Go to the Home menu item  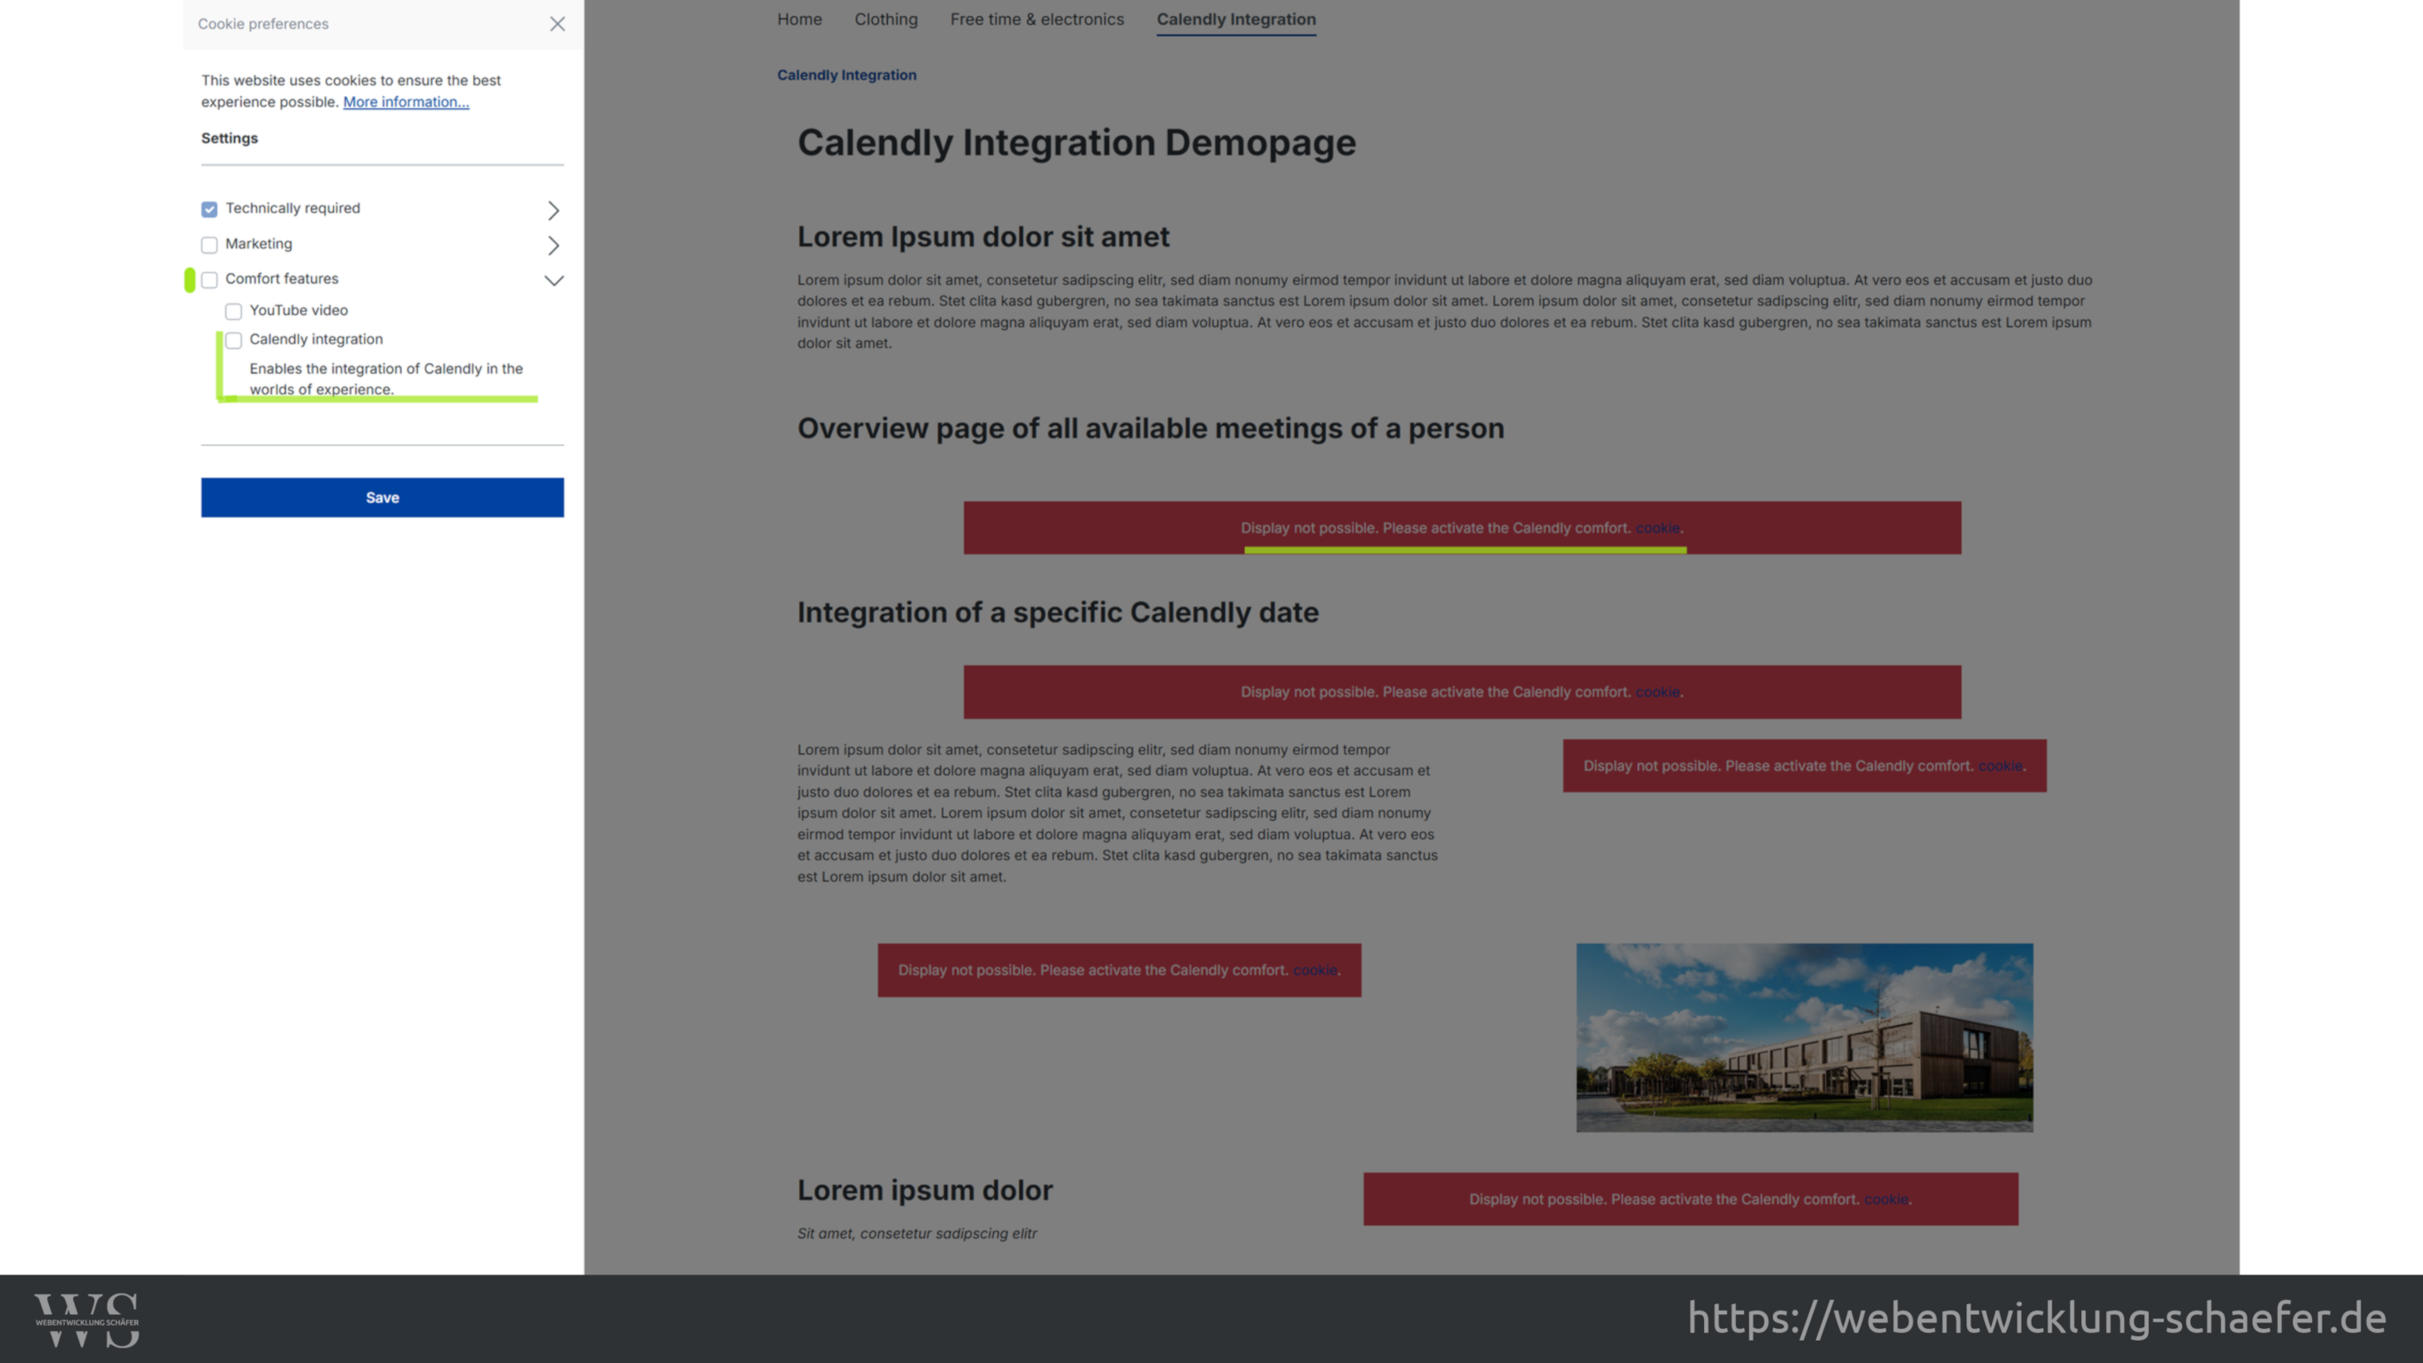[x=799, y=19]
